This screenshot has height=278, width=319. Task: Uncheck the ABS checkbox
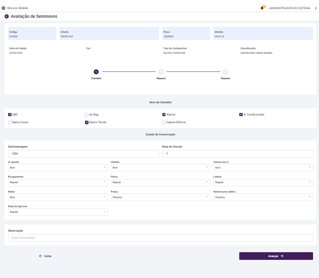[x=10, y=114]
